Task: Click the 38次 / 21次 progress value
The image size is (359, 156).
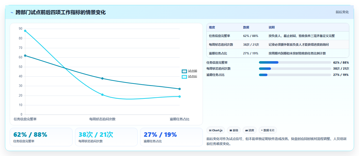Action: [341, 69]
